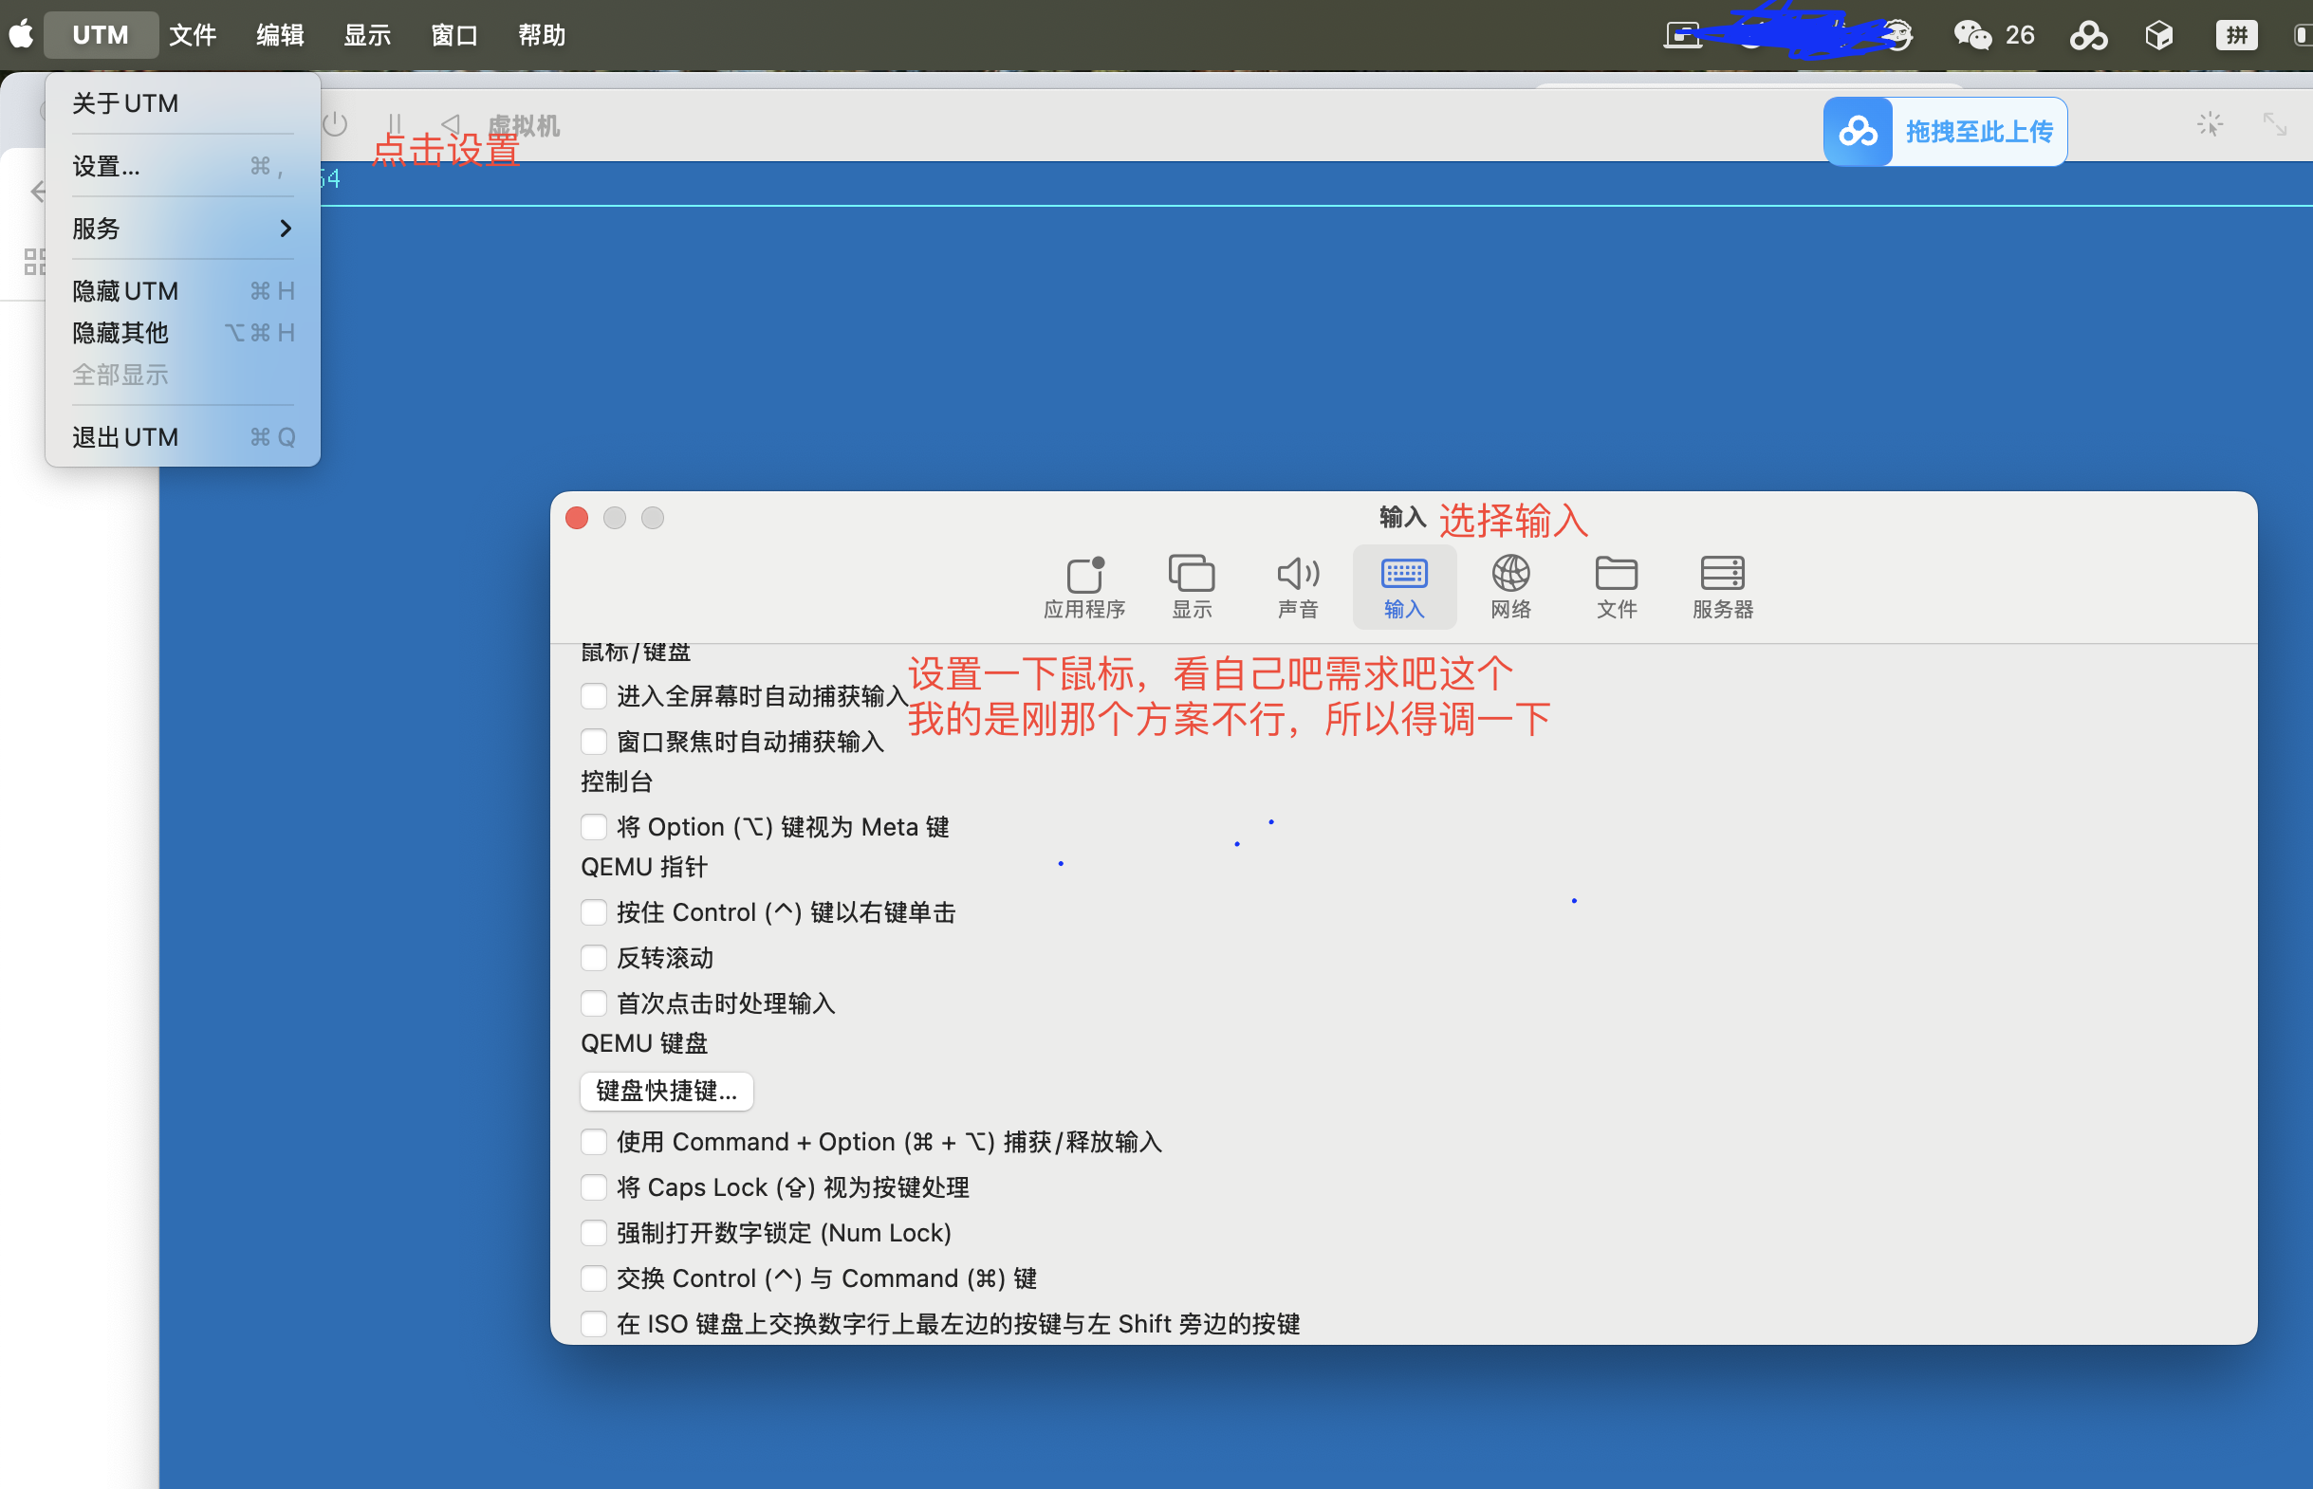Pause the virtual machine
This screenshot has width=2313, height=1489.
pyautogui.click(x=395, y=125)
